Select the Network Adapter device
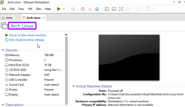This screenshot has width=185, height=107. point(34,75)
